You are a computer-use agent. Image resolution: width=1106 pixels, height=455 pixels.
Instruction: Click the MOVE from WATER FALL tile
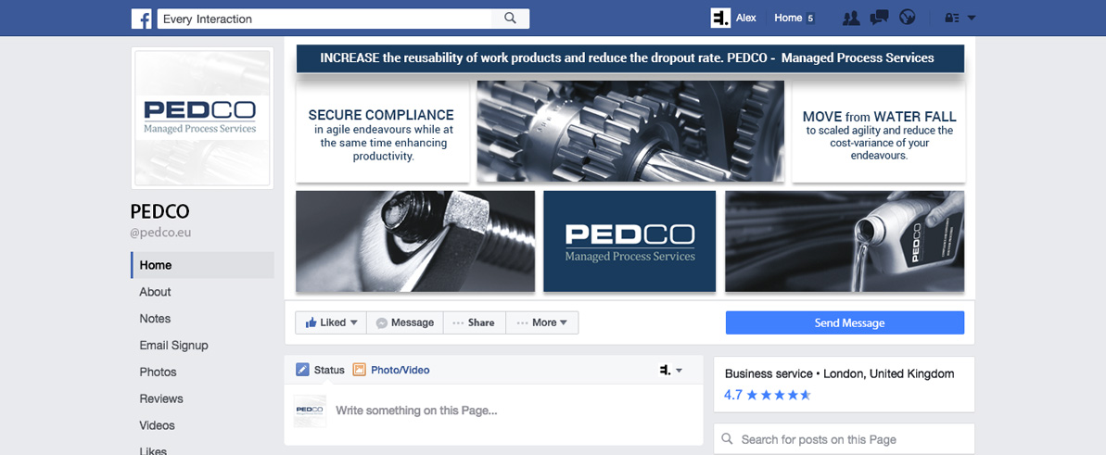pyautogui.click(x=879, y=132)
